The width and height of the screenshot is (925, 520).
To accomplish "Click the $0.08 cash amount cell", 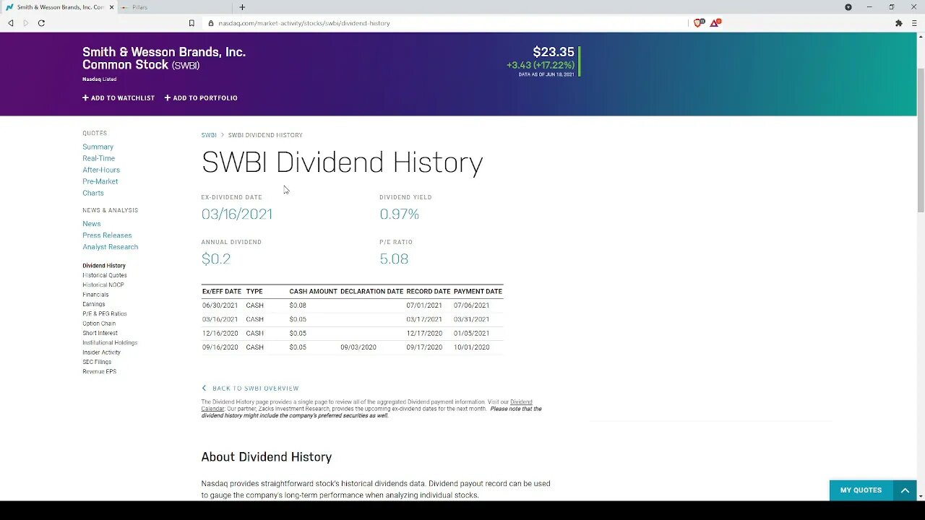I will pos(298,305).
